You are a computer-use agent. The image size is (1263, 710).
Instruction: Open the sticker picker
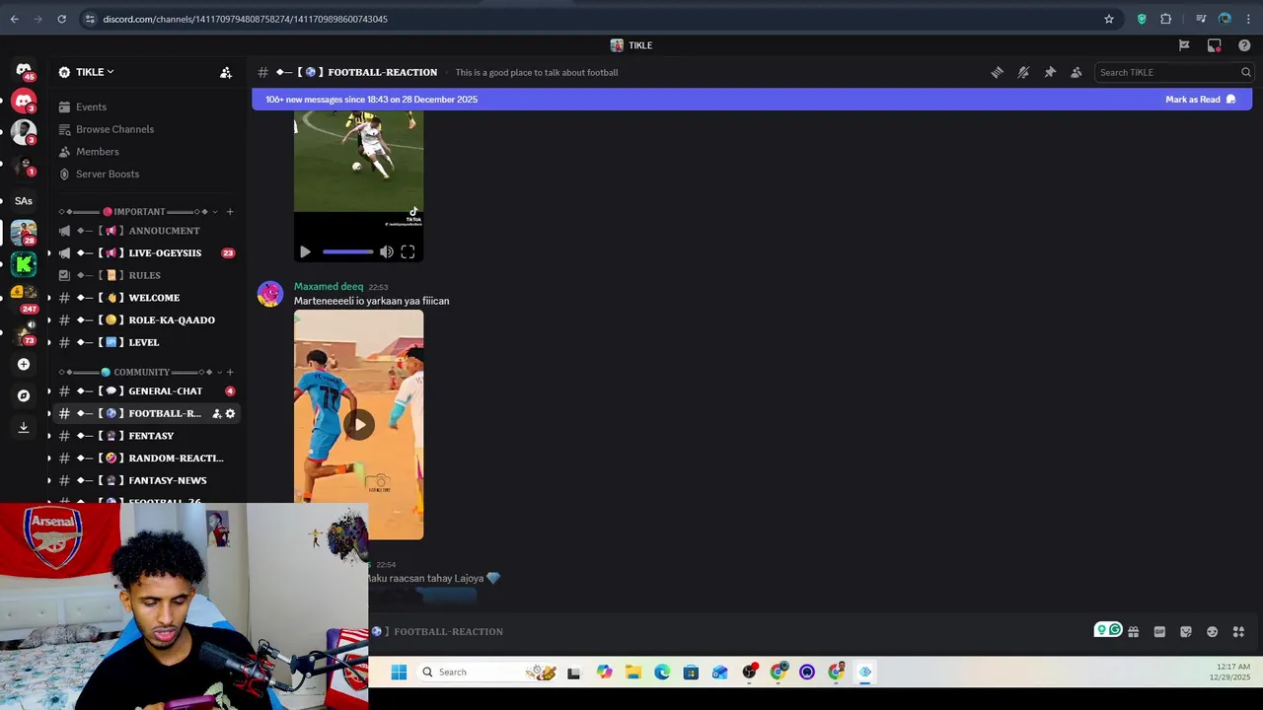[x=1186, y=632]
